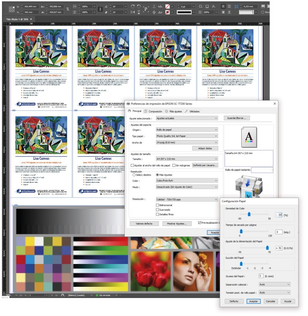Open Tamaño A4 297 x 210 mm dropdown
The image size is (308, 316).
(x=187, y=159)
